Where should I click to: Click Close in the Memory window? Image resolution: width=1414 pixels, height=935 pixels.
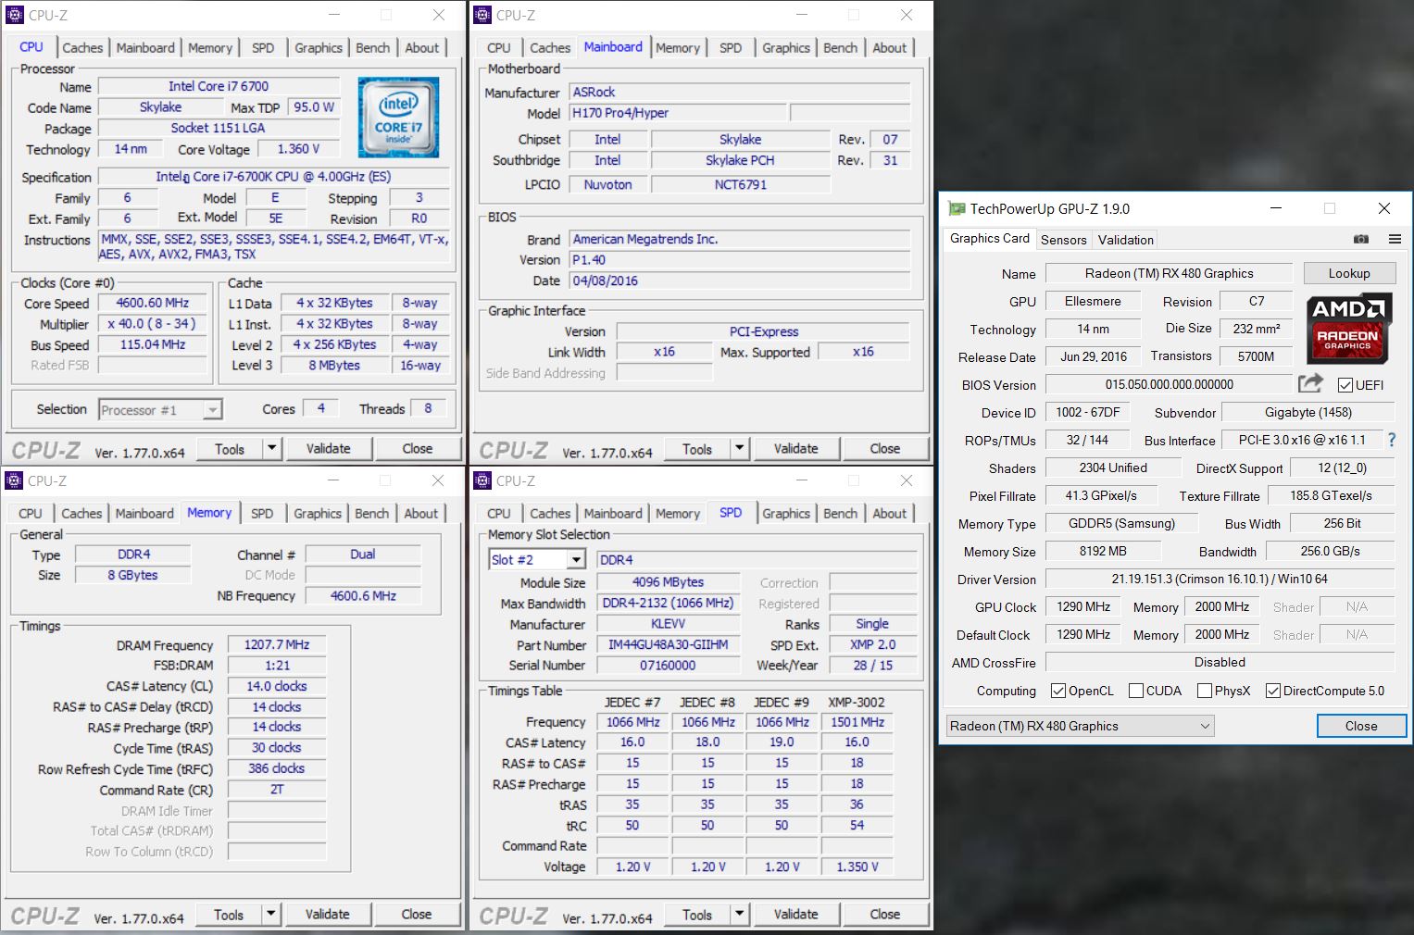point(417,914)
